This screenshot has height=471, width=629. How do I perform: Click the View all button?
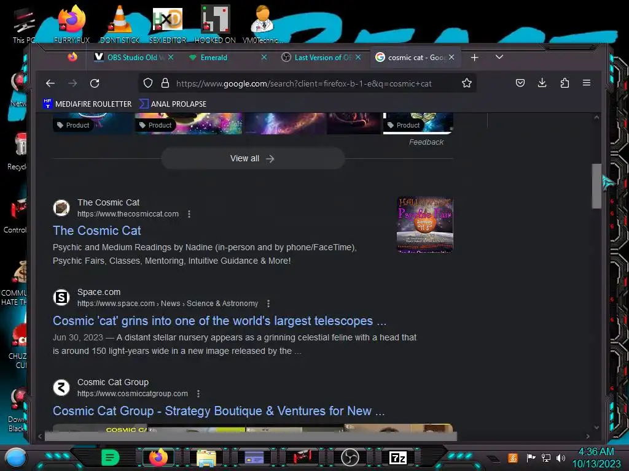(x=252, y=159)
